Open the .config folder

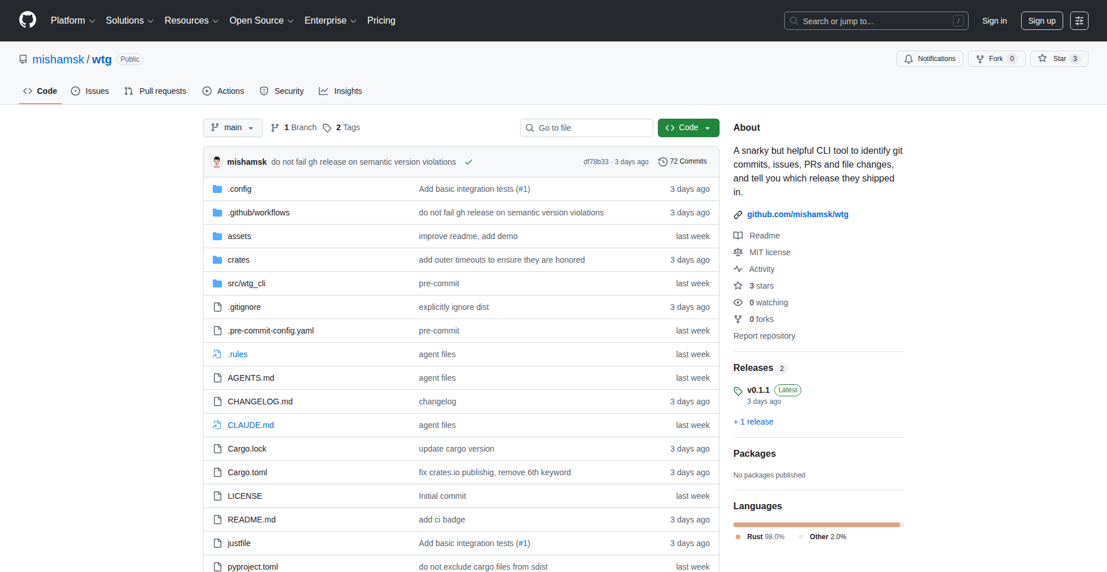(239, 189)
